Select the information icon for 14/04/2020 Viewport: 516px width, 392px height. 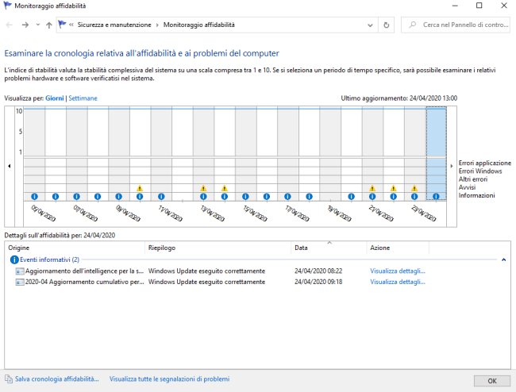[225, 197]
